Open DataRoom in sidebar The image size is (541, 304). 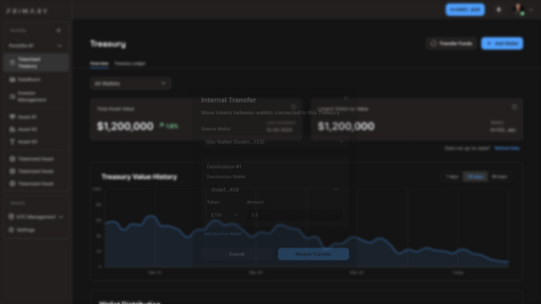[36, 79]
